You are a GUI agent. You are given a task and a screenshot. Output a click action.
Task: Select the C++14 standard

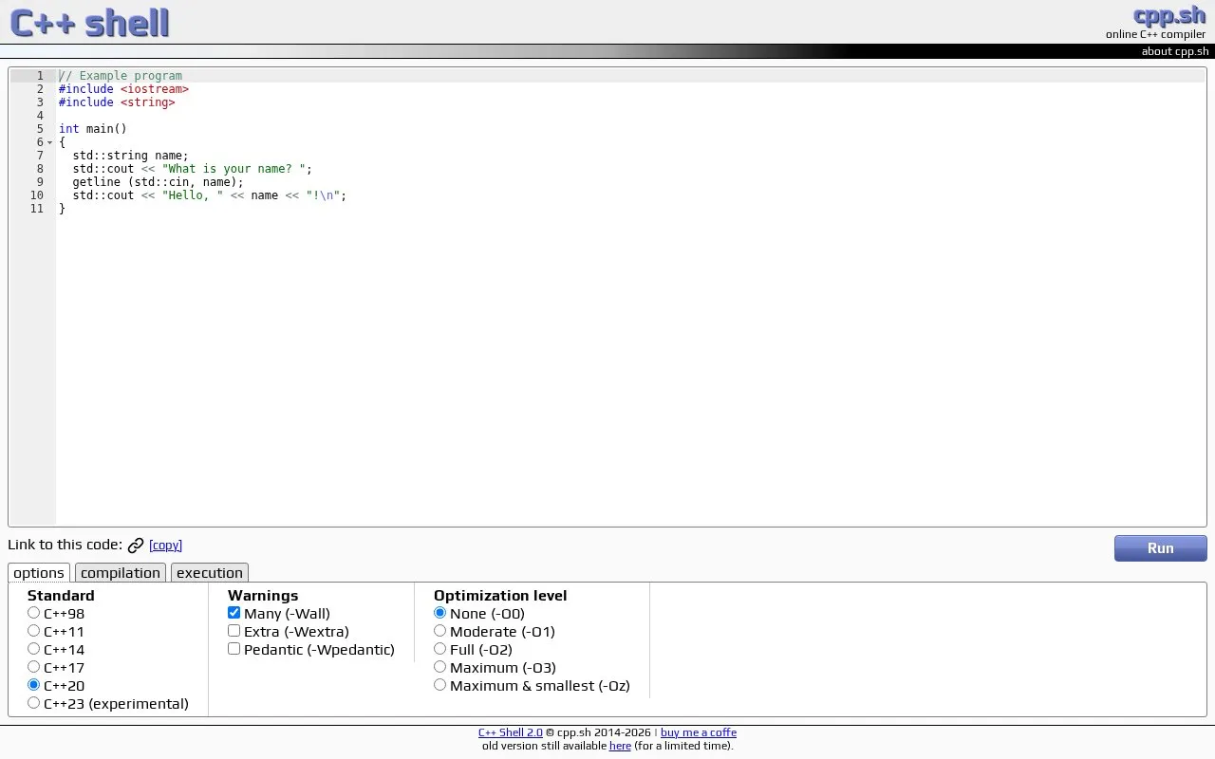34,649
